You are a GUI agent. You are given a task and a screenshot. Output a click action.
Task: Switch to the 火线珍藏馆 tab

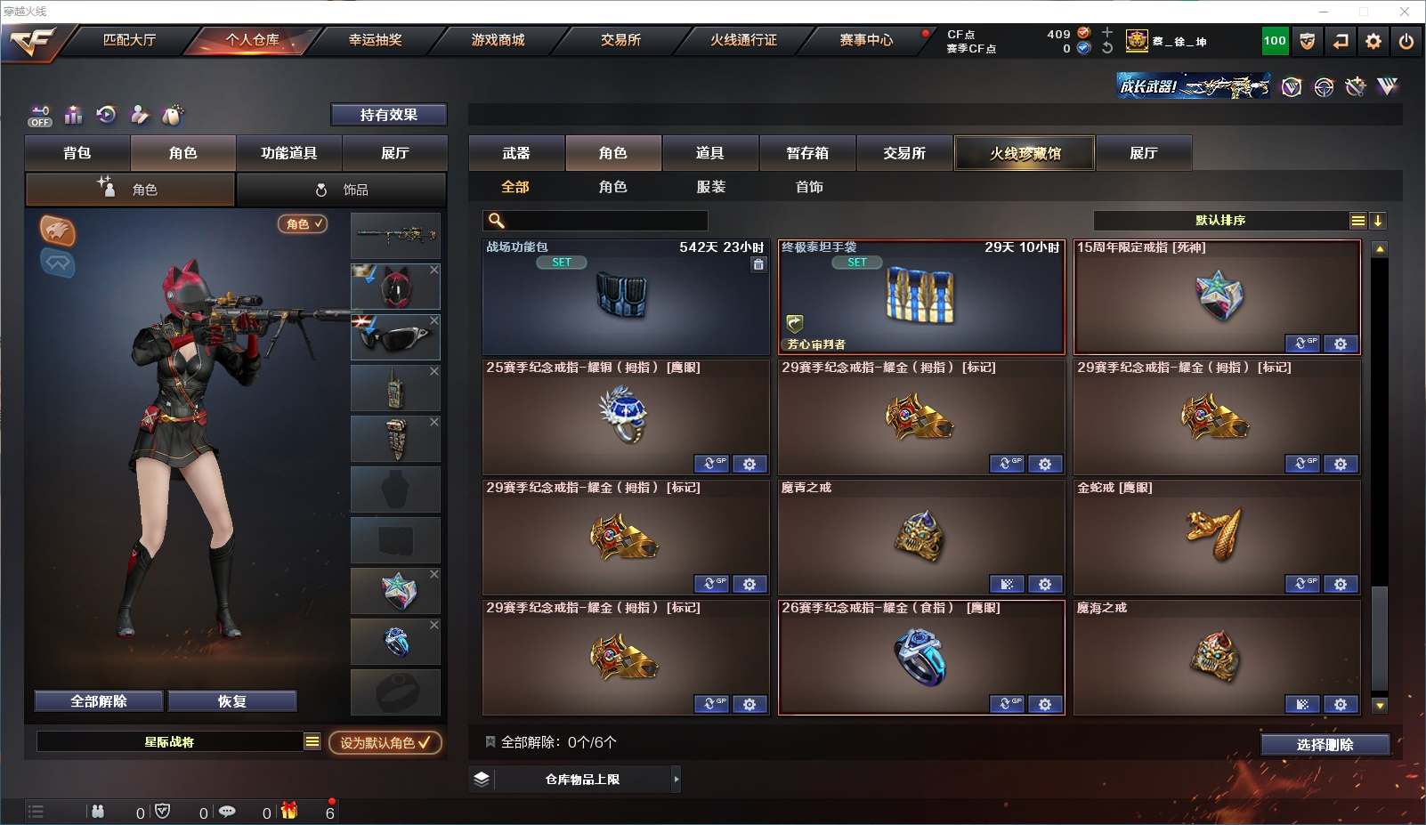[1025, 153]
